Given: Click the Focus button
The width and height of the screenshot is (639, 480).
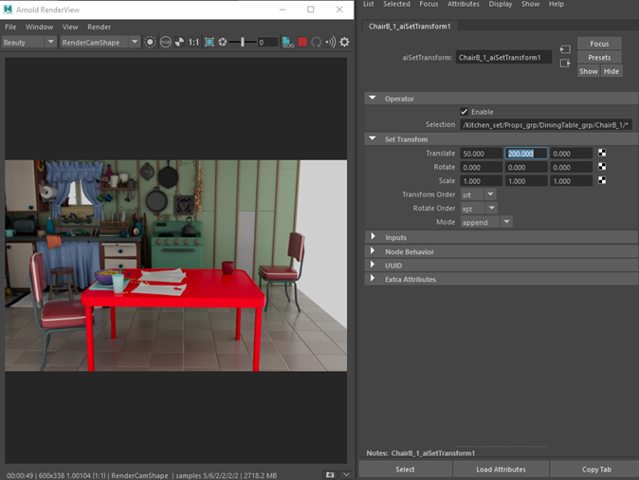Looking at the screenshot, I should click(599, 44).
